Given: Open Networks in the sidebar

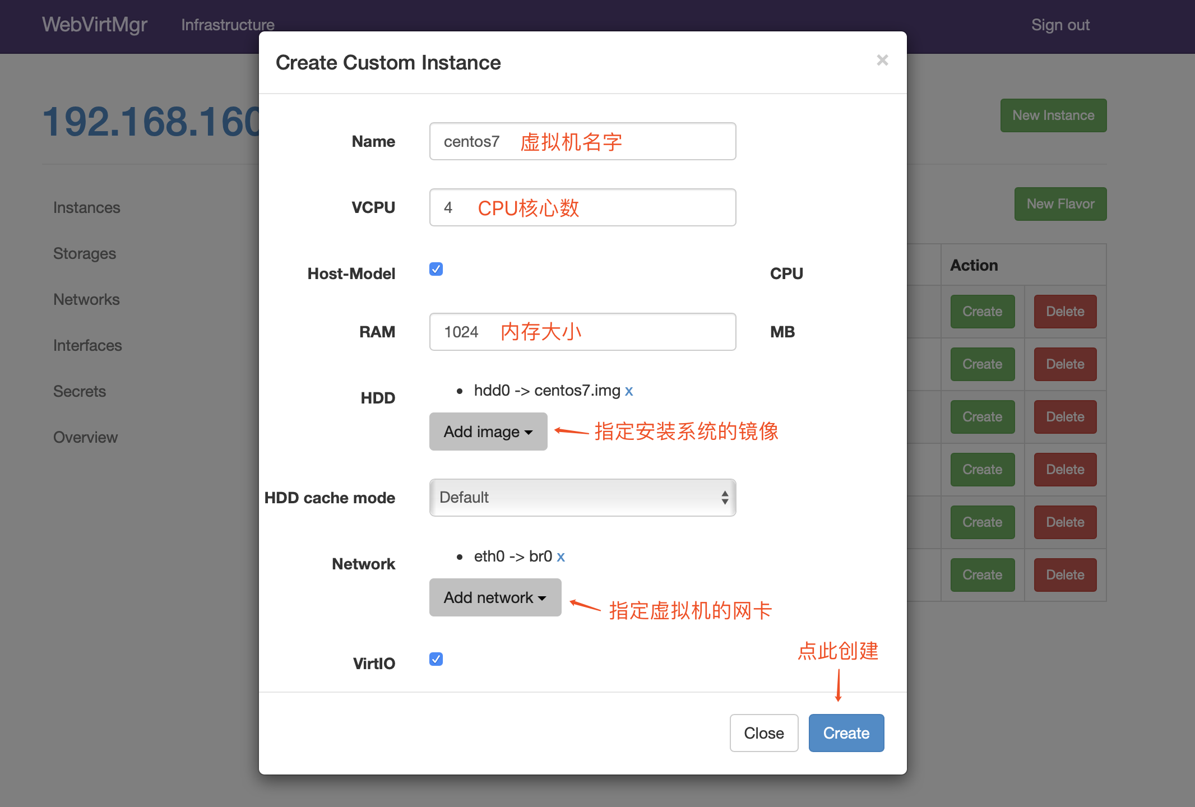Looking at the screenshot, I should [86, 299].
